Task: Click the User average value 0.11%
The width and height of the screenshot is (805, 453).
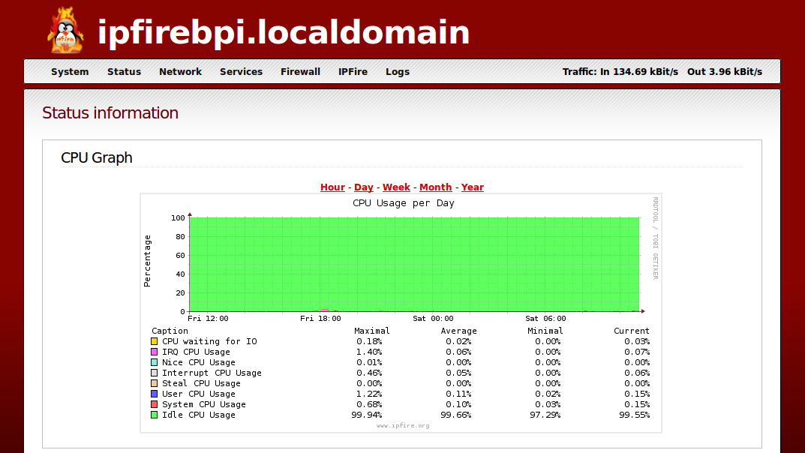Action: 458,394
